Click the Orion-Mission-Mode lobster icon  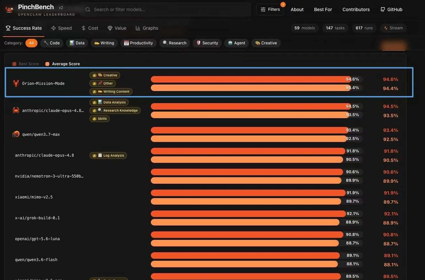pos(16,83)
